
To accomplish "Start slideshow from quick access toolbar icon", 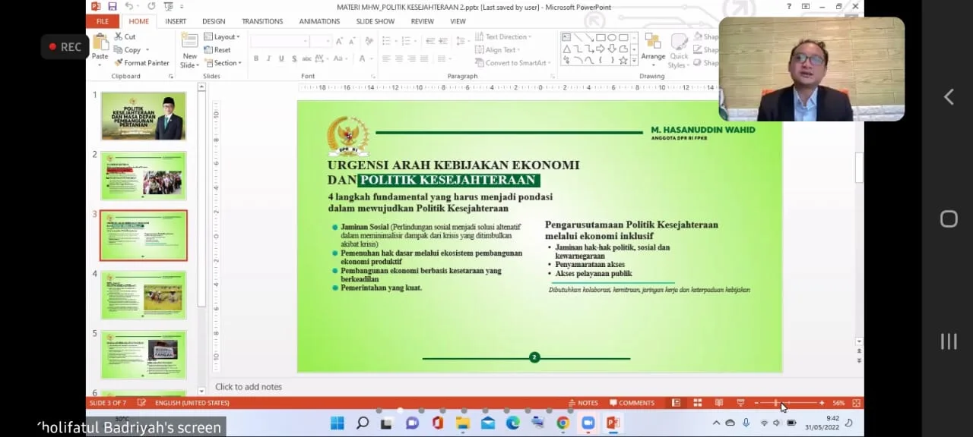I will 168,7.
